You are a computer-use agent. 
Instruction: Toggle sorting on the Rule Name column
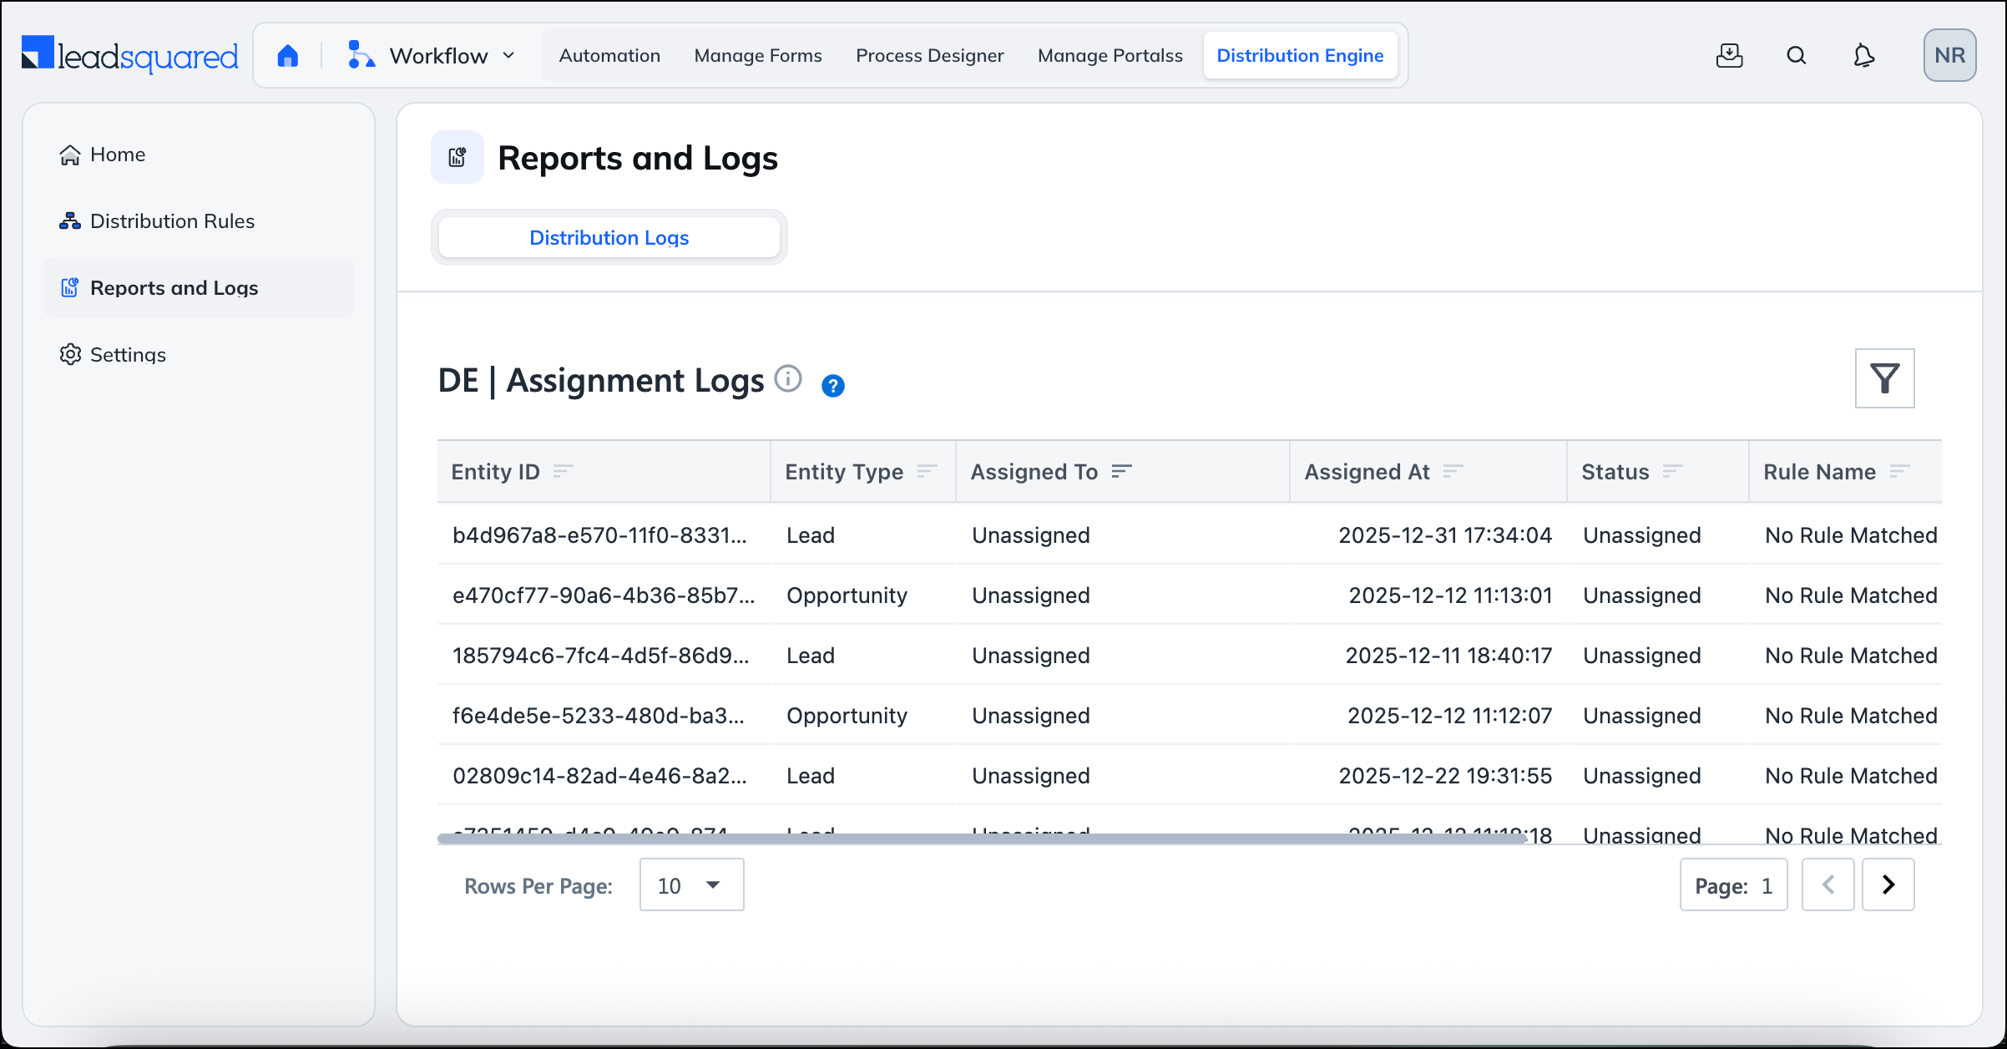[1901, 471]
